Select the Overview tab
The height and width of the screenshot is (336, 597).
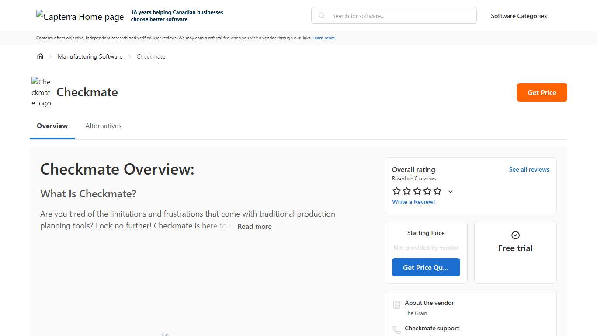52,126
